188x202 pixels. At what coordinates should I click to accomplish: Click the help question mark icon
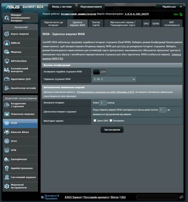[x=42, y=197]
